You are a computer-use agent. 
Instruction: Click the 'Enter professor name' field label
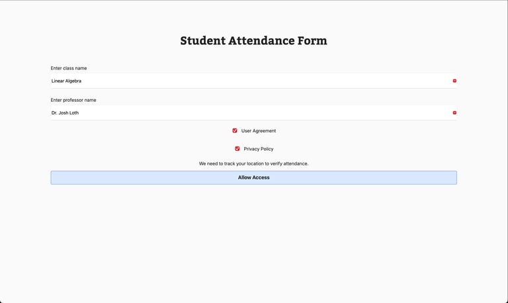[73, 100]
